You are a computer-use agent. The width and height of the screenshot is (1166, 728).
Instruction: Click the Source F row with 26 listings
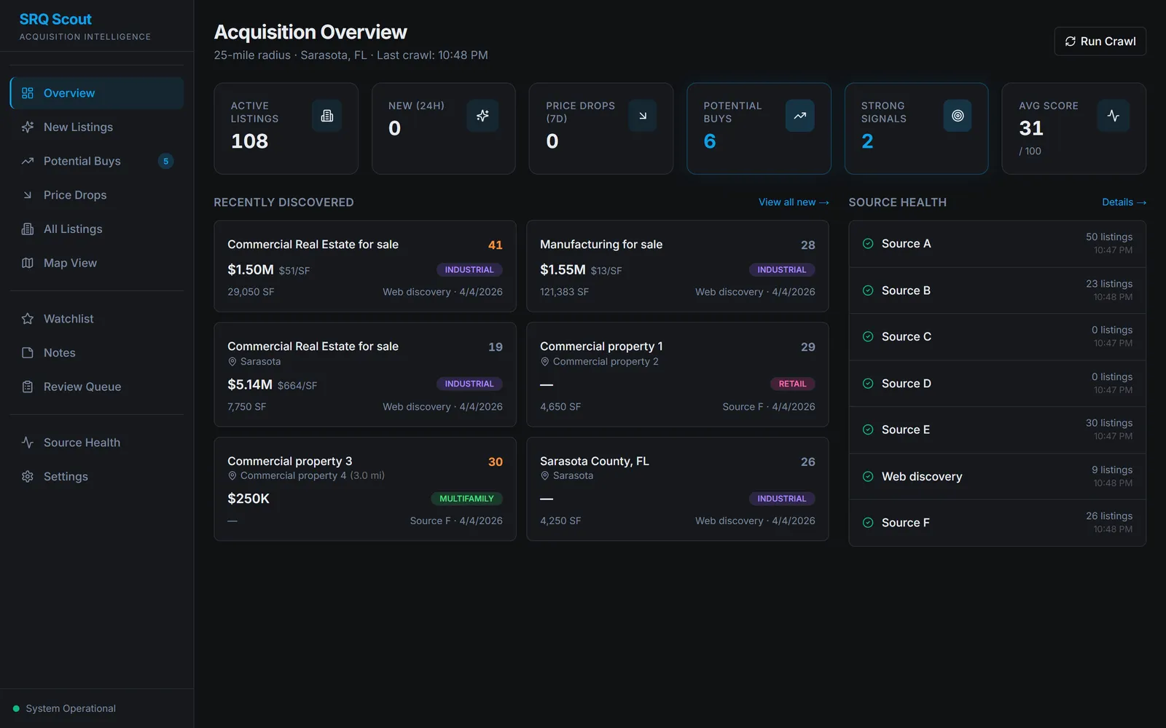point(997,523)
